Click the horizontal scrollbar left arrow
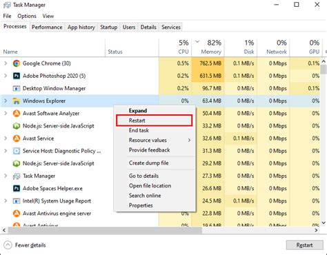This screenshot has width=327, height=255. [4, 230]
